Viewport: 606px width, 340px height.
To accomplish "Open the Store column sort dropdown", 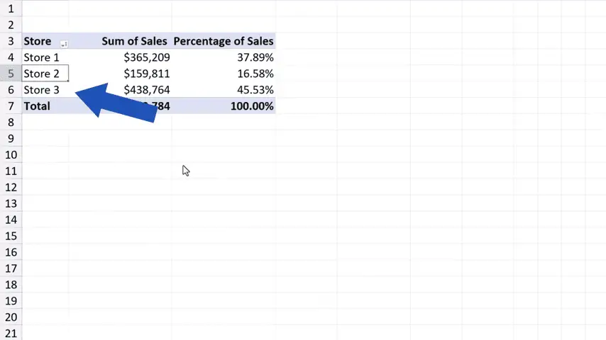I will [64, 43].
